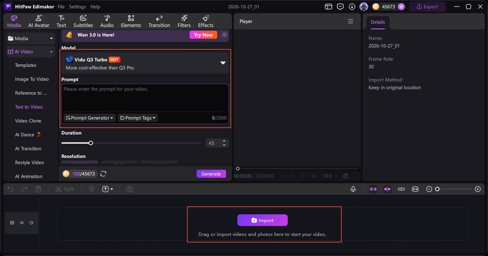Redo the timeline action
Image resolution: width=488 pixels, height=256 pixels.
tap(24, 189)
